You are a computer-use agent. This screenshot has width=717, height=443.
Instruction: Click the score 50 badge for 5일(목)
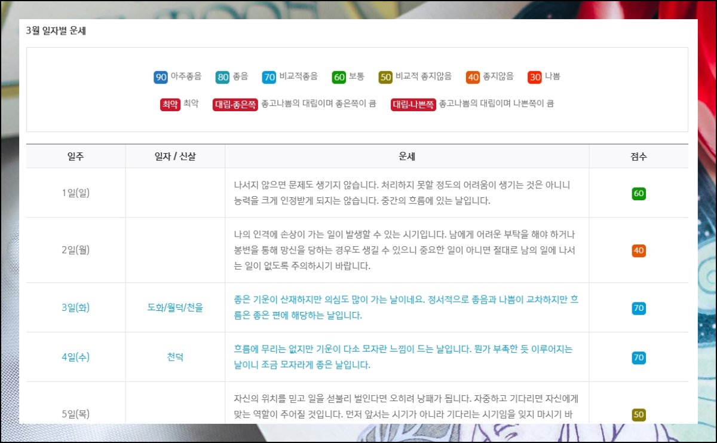(639, 414)
